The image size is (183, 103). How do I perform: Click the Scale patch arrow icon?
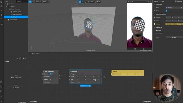click(x=154, y=21)
